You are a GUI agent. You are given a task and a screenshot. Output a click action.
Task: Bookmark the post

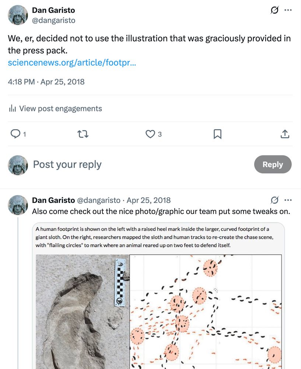217,134
